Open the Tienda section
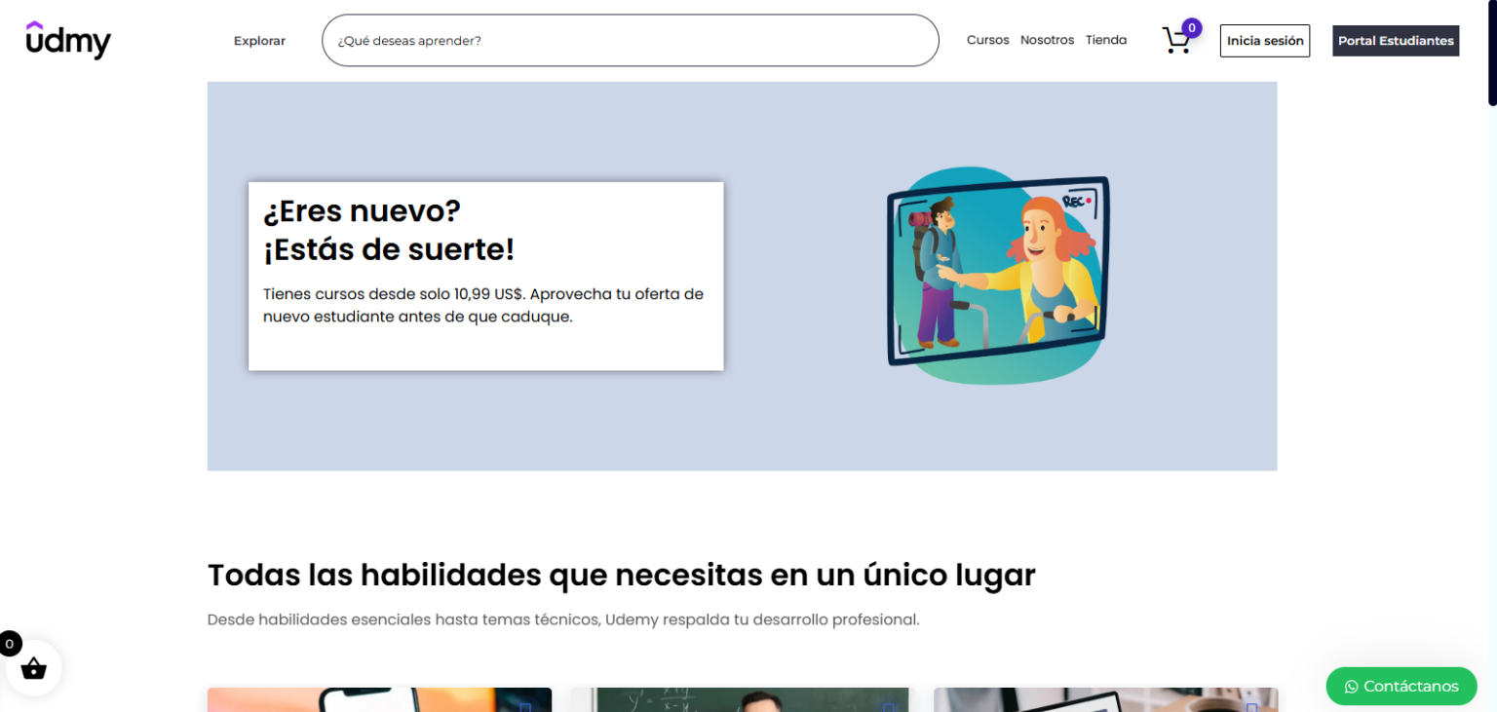 [x=1106, y=40]
